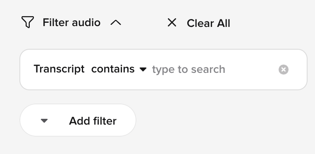Click the search placeholder text area
The image size is (315, 154).
click(x=189, y=70)
